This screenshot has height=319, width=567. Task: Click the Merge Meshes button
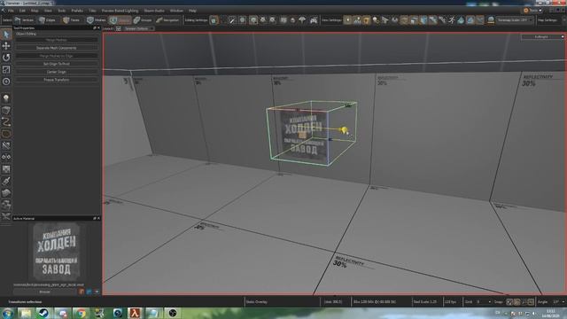pos(57,40)
